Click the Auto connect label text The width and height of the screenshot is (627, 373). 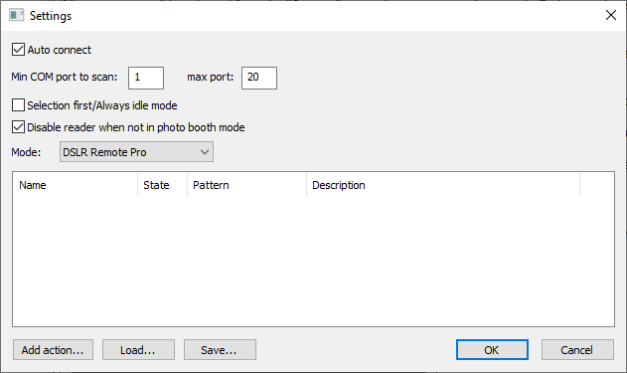point(60,50)
